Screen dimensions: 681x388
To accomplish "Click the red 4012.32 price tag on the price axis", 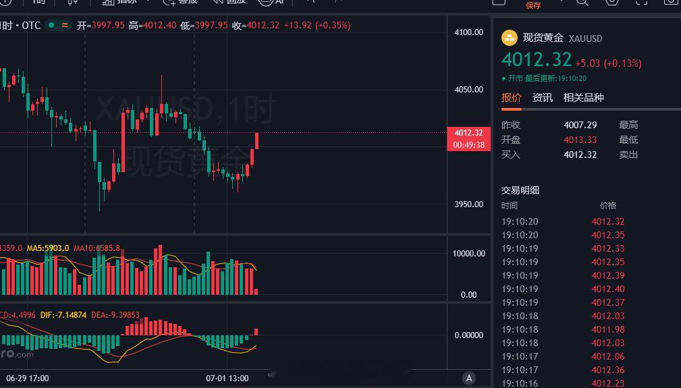I will coord(468,133).
